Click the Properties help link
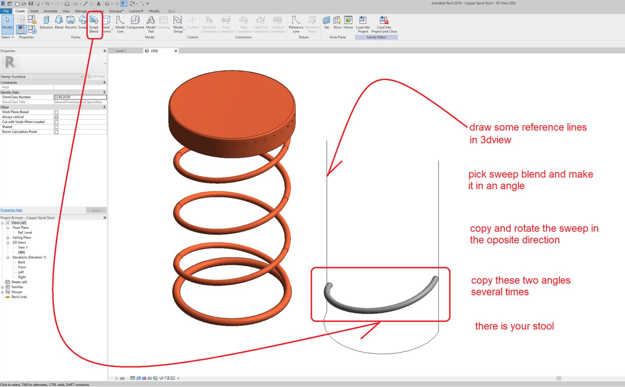The width and height of the screenshot is (625, 387). point(11,210)
